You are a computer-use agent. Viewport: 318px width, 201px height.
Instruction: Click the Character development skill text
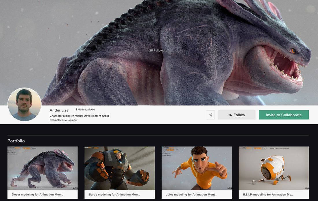coord(64,120)
